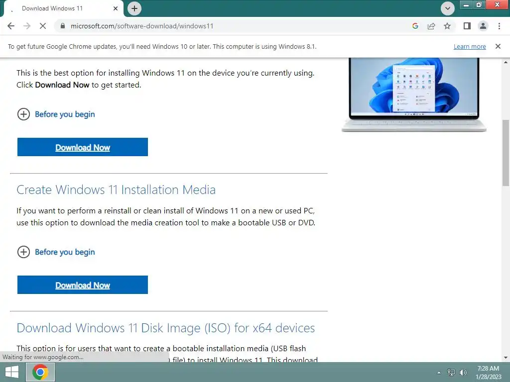Viewport: 510px width, 382px height.
Task: Bookmark this tab with the star
Action: 447,26
